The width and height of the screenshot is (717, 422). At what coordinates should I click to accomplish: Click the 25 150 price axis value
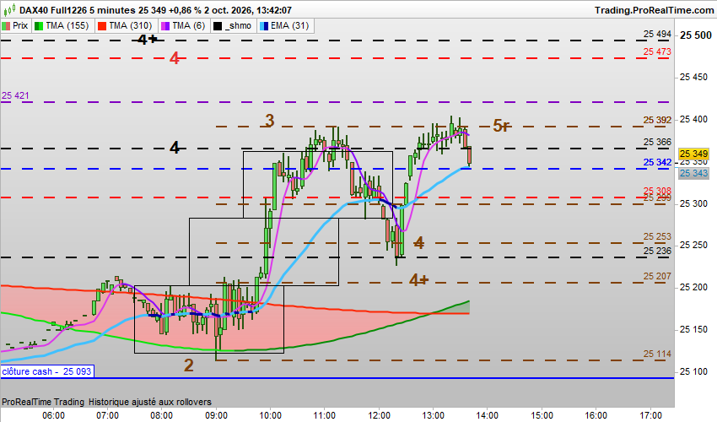pyautogui.click(x=693, y=329)
